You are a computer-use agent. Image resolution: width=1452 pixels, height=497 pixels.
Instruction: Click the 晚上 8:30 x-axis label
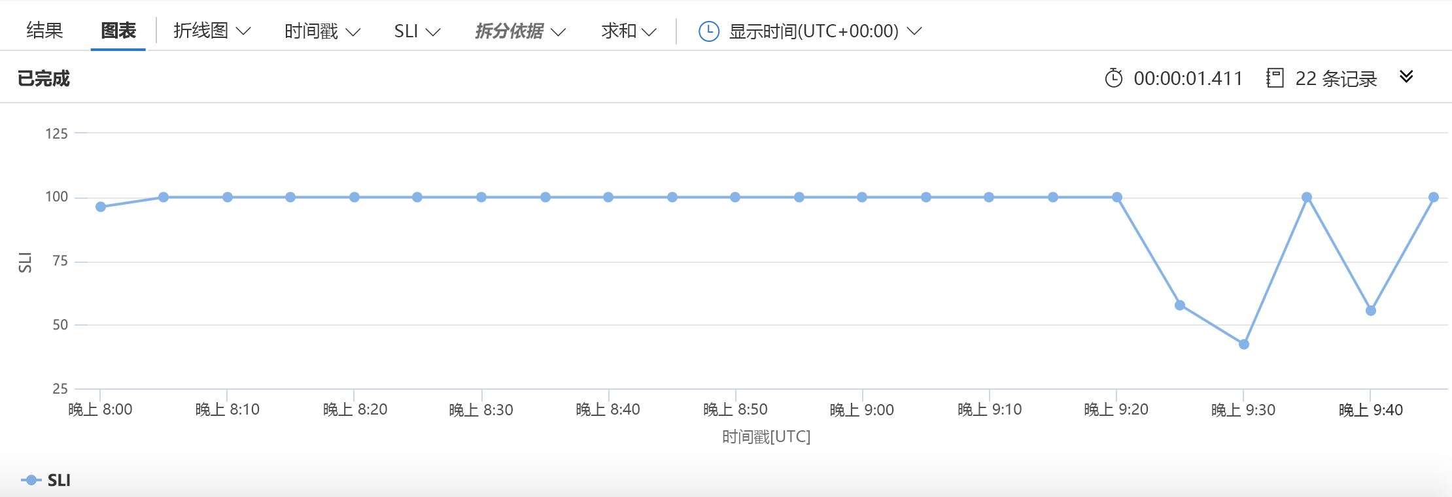[x=481, y=410]
